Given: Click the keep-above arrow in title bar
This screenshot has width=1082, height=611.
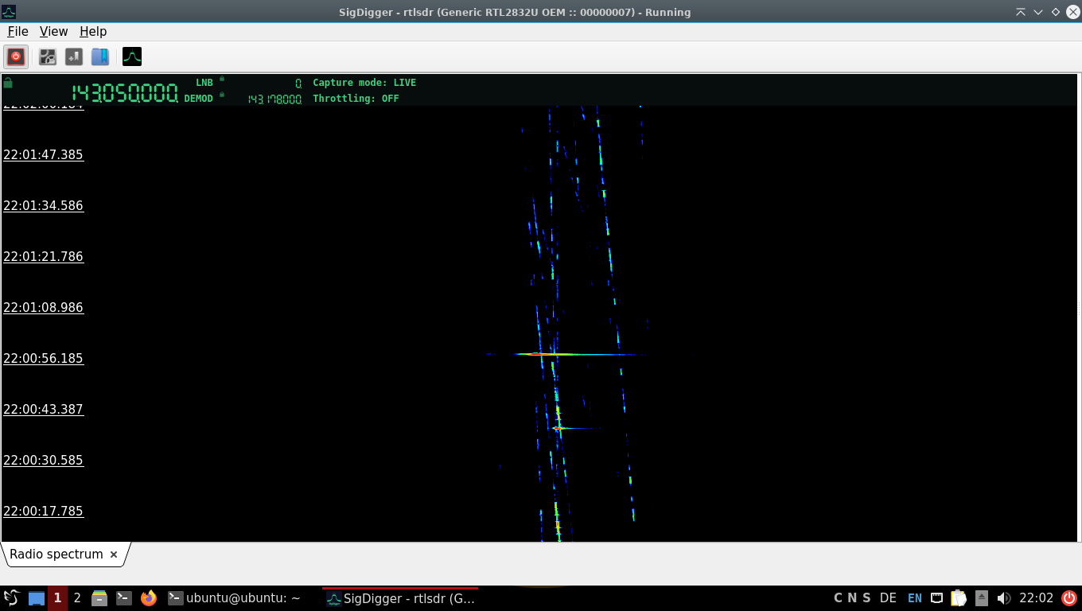Looking at the screenshot, I should click(1021, 12).
